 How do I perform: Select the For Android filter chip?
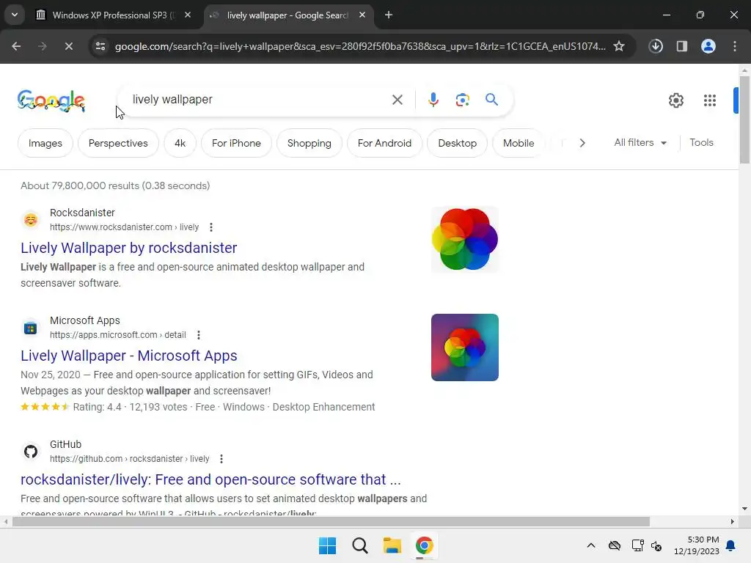pyautogui.click(x=384, y=143)
